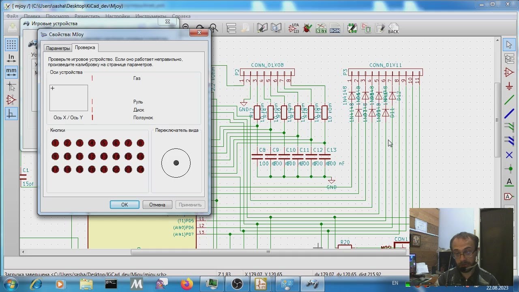Open Windows Start menu
Viewport: 519px width, 292px height.
11,284
